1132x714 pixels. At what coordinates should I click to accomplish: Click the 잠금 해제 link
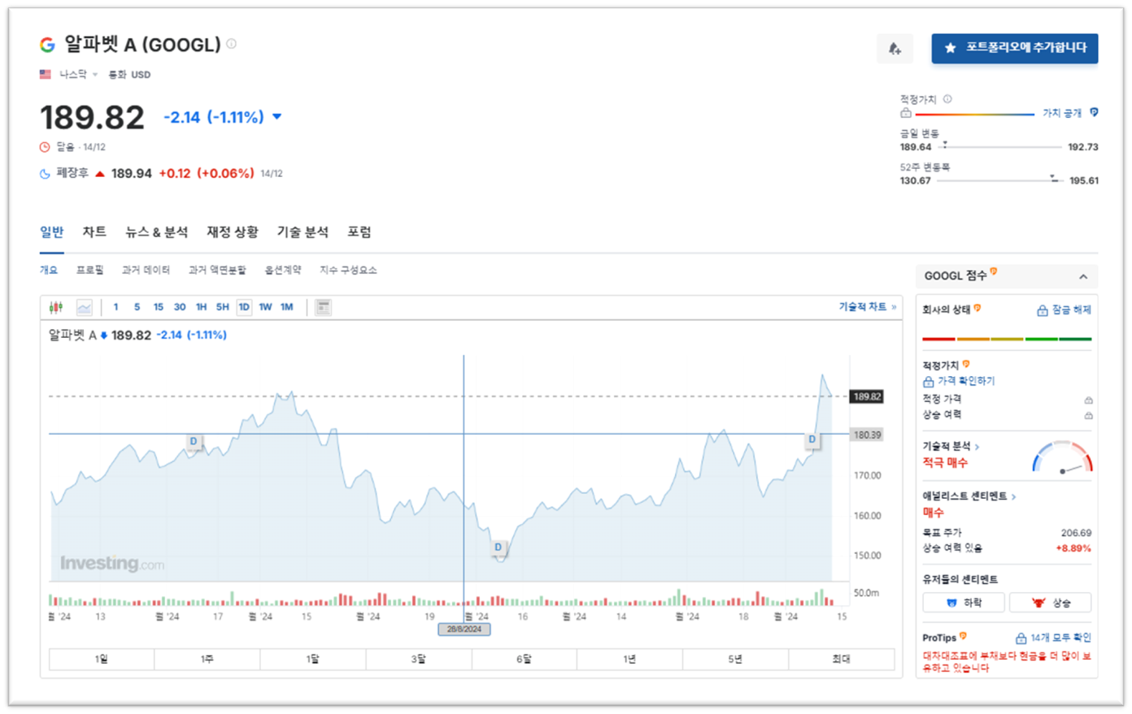pos(1071,310)
